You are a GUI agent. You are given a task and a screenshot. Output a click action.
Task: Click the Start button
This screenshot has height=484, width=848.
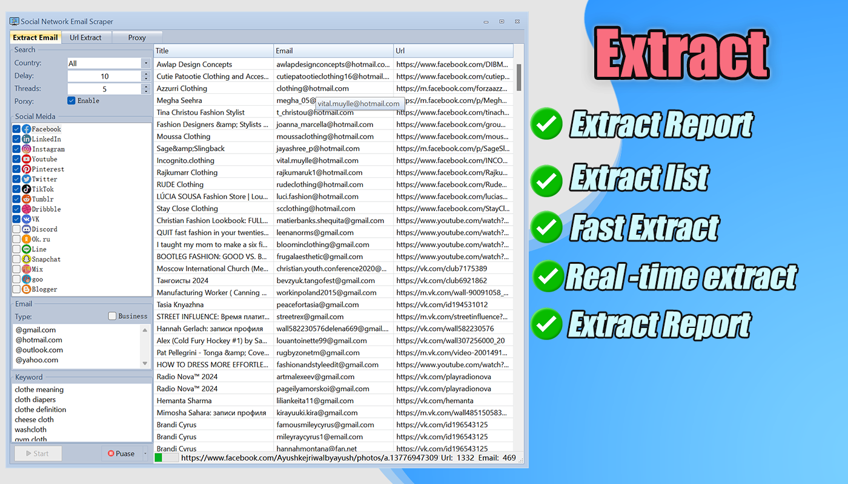pos(38,453)
